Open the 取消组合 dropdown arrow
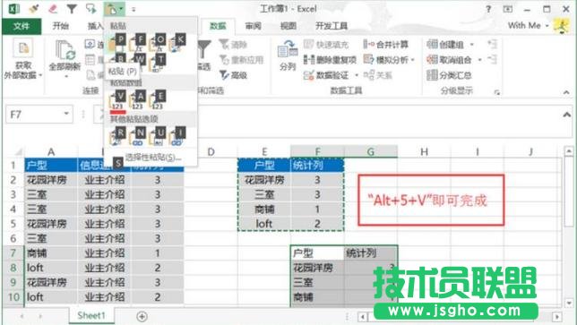 point(479,60)
